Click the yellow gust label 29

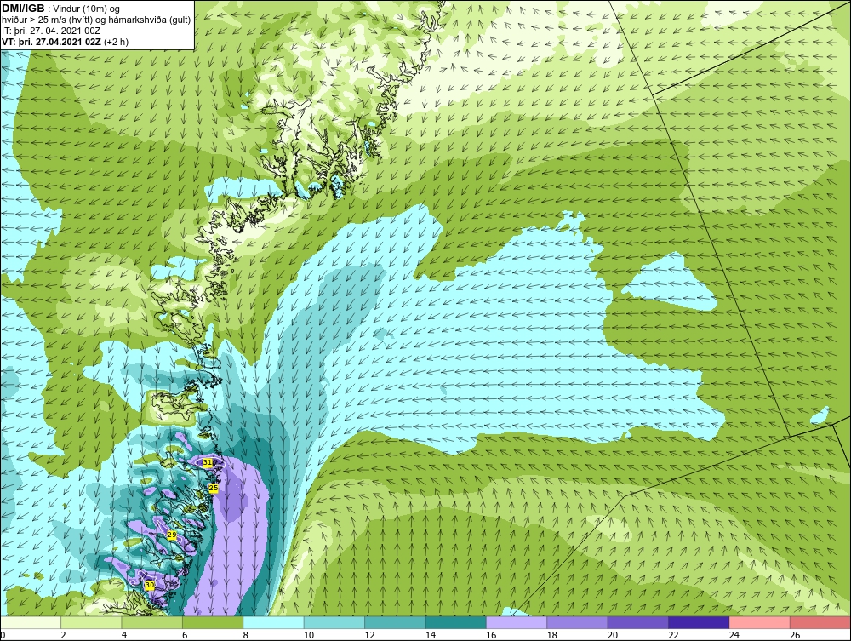point(172,535)
